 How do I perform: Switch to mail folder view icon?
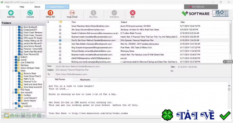[6, 115]
